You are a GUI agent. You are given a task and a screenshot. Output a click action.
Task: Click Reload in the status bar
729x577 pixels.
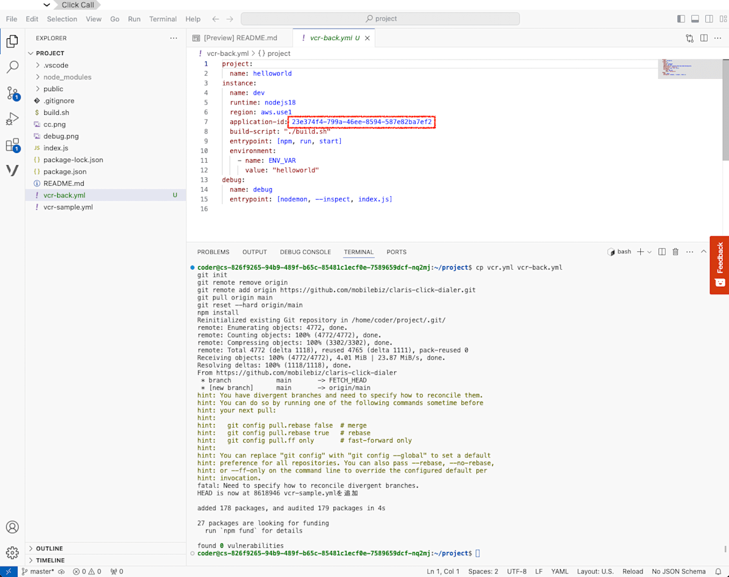(633, 571)
